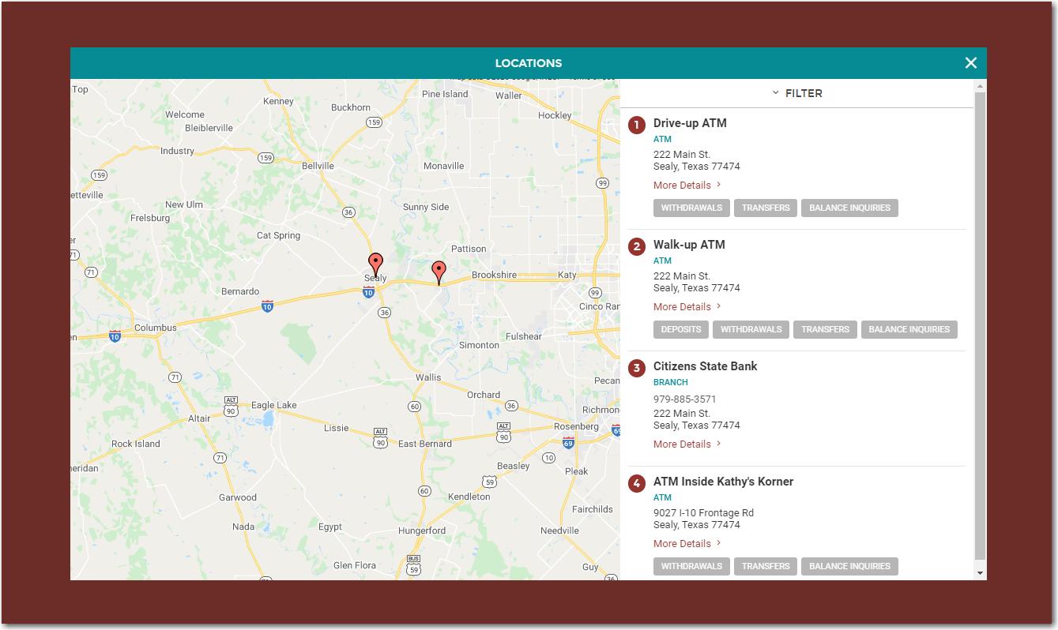
Task: Open More Details for Walk-up ATM
Action: pos(687,306)
